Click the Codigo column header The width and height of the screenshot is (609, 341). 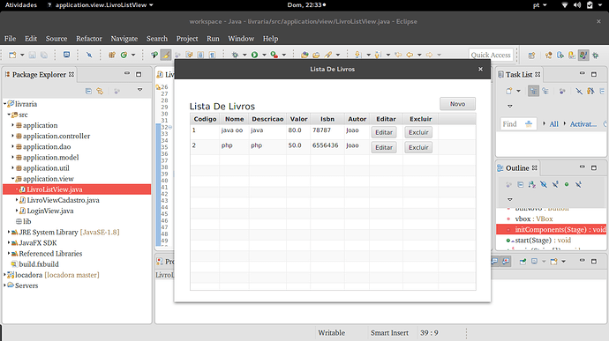click(x=205, y=119)
